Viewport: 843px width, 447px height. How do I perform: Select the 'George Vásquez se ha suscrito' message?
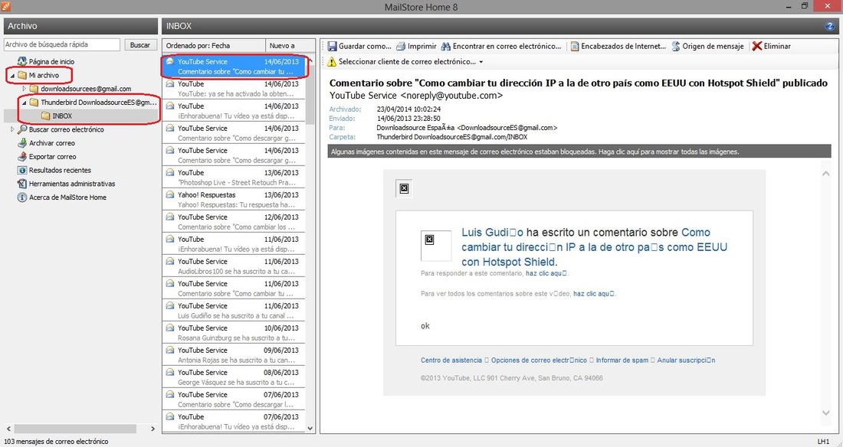point(234,377)
